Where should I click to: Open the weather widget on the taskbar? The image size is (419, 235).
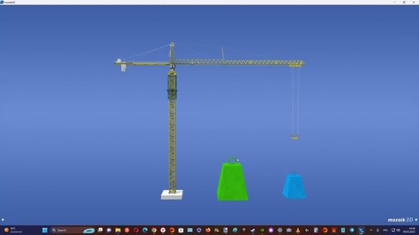(x=13, y=230)
